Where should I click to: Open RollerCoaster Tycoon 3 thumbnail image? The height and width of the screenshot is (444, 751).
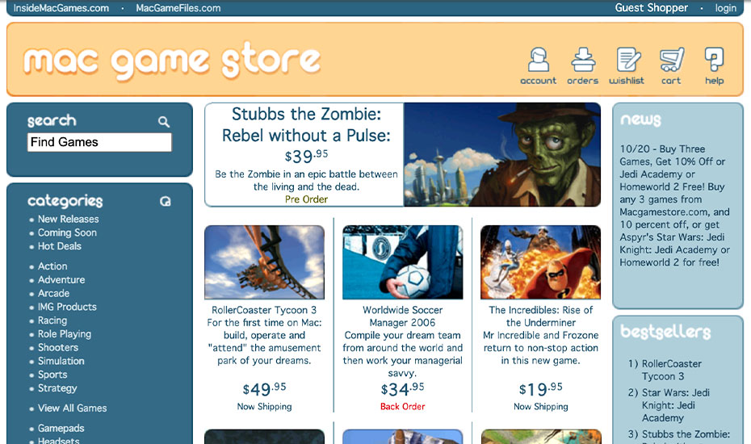264,262
